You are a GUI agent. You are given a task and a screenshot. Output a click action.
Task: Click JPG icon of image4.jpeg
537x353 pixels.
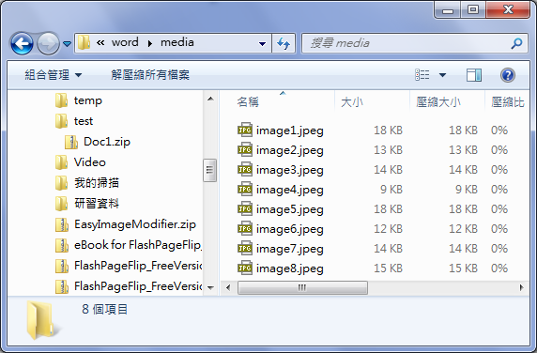(x=245, y=189)
